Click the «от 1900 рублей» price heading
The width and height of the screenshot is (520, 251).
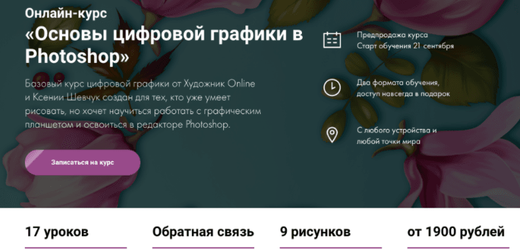456,232
